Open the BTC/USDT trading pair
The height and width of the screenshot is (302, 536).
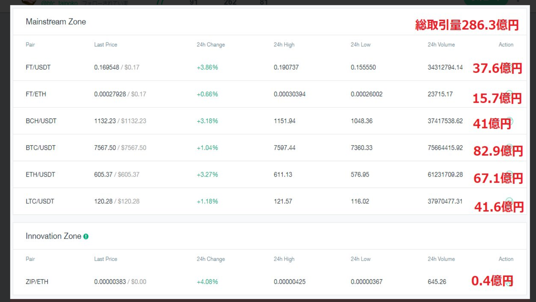[x=40, y=148]
